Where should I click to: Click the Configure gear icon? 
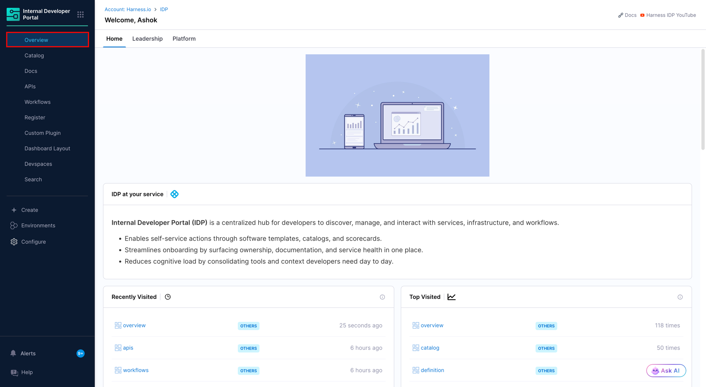click(x=14, y=242)
